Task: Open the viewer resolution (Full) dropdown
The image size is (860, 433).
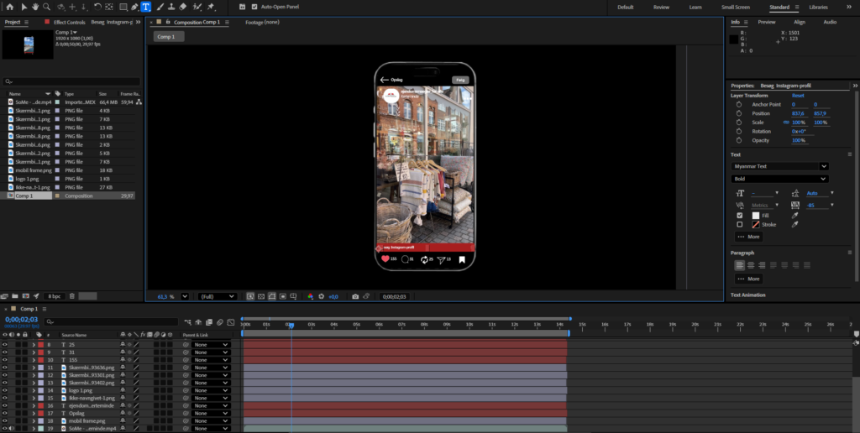Action: coord(218,296)
